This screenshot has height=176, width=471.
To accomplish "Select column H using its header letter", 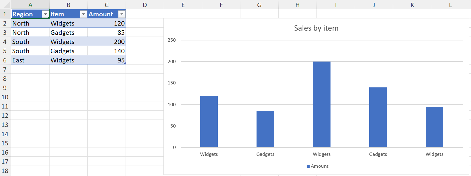I will click(x=297, y=5).
